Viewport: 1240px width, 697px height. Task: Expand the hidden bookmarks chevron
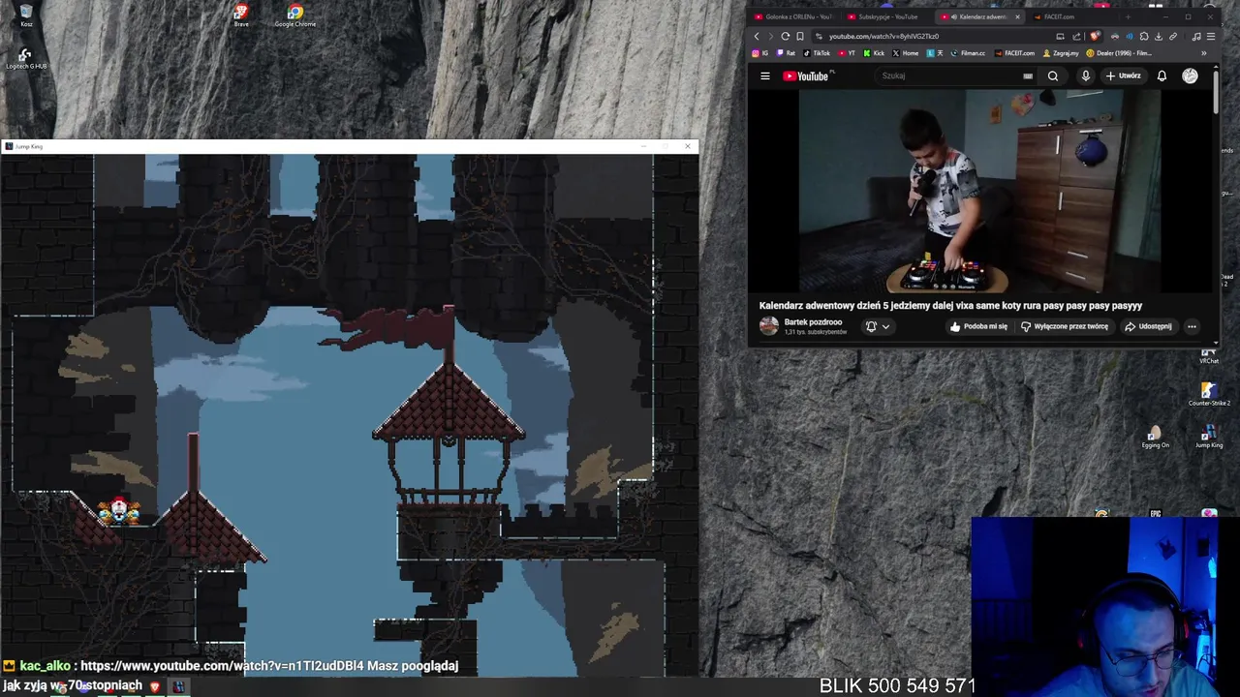(1204, 53)
